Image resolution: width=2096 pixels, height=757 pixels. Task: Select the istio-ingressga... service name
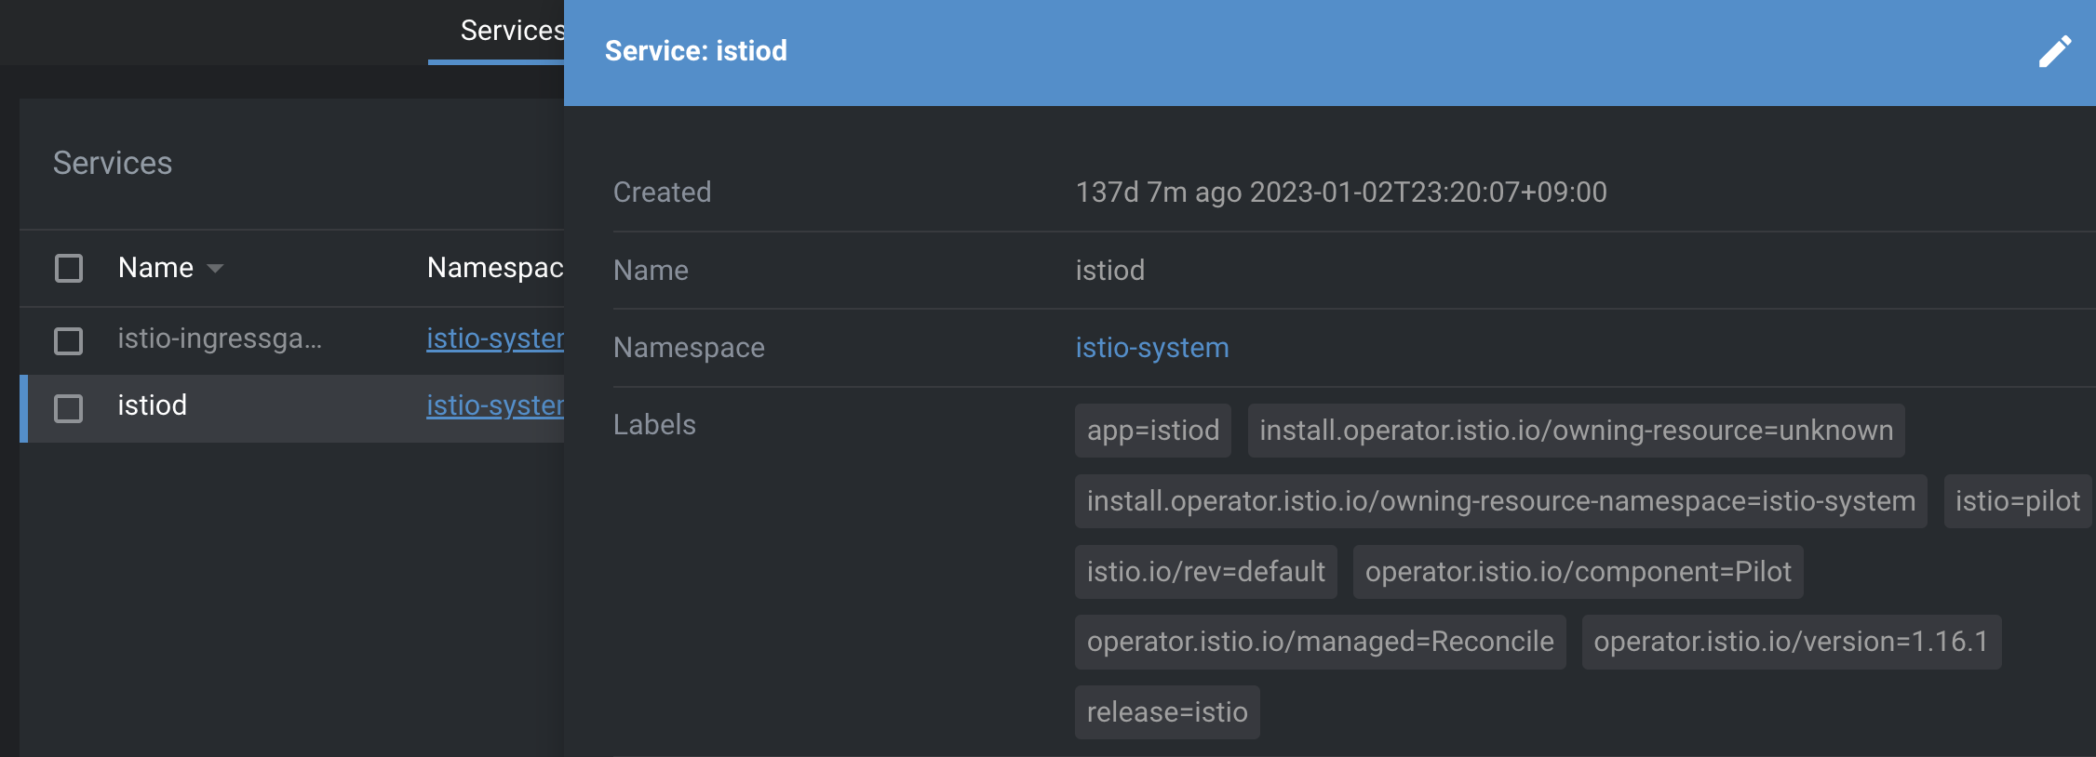point(220,339)
